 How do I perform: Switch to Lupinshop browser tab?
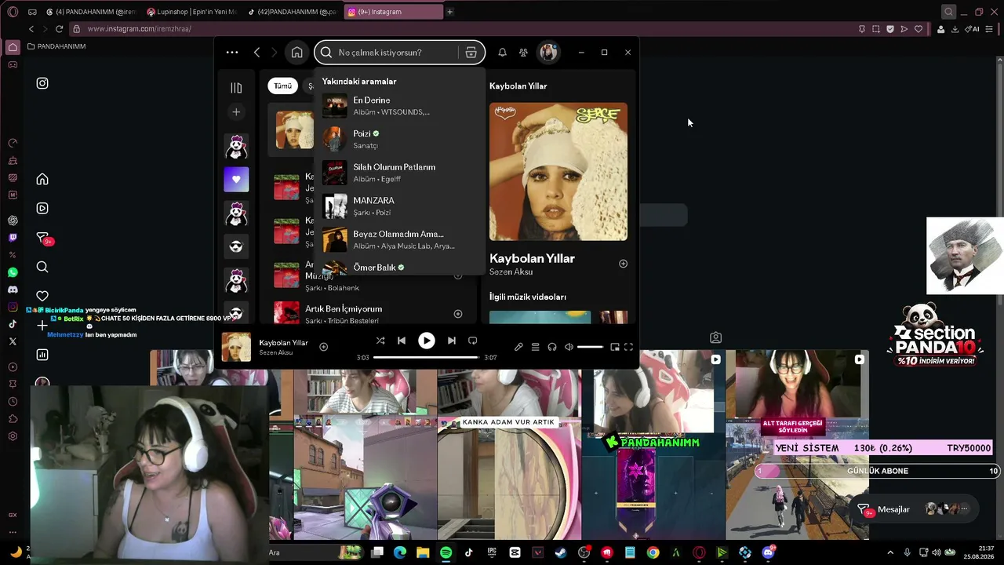[x=191, y=12]
